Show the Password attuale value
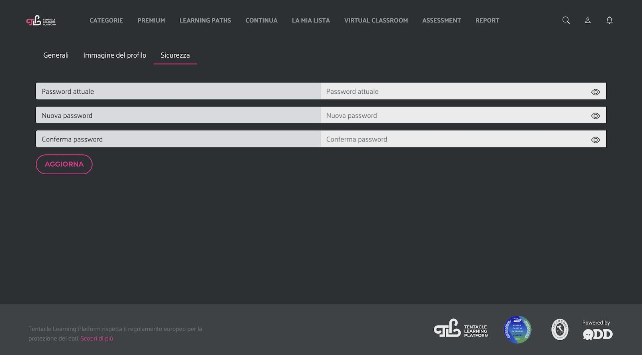642x355 pixels. click(595, 92)
